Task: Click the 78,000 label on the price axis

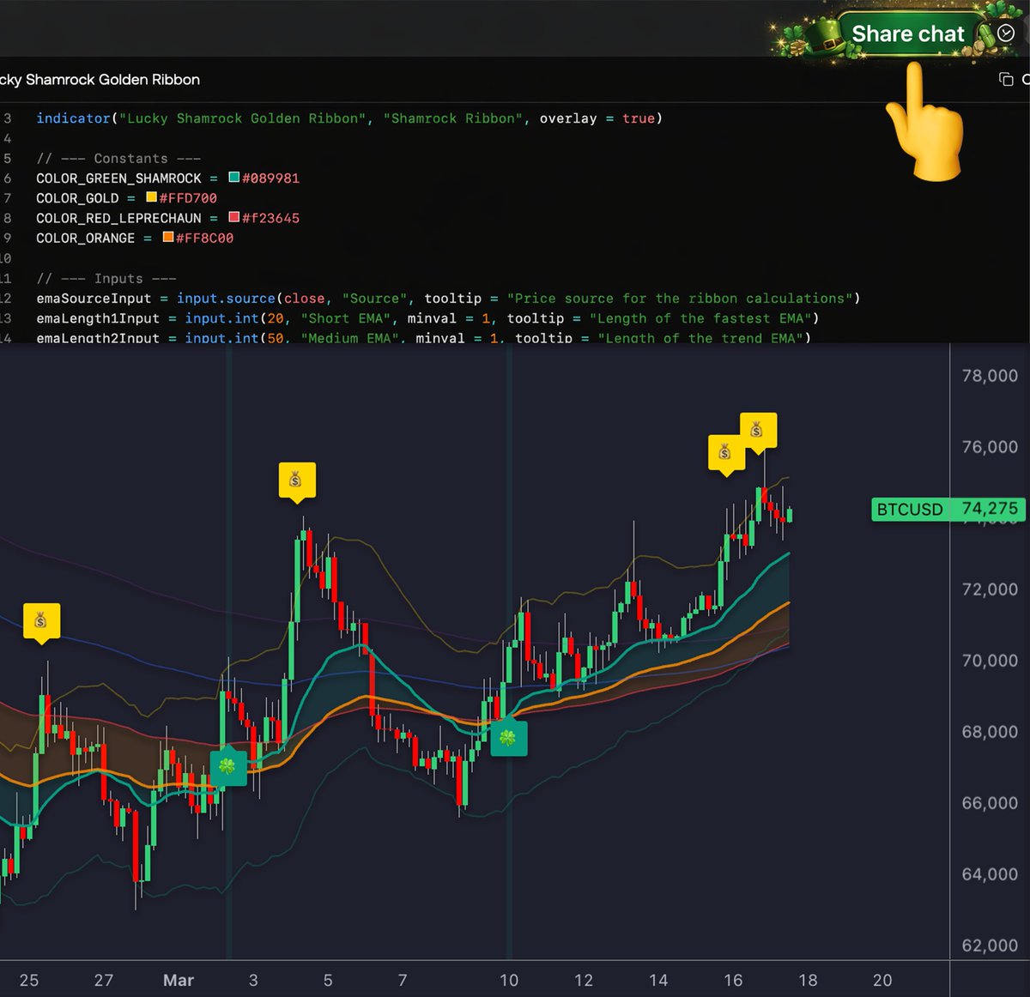Action: pos(988,375)
